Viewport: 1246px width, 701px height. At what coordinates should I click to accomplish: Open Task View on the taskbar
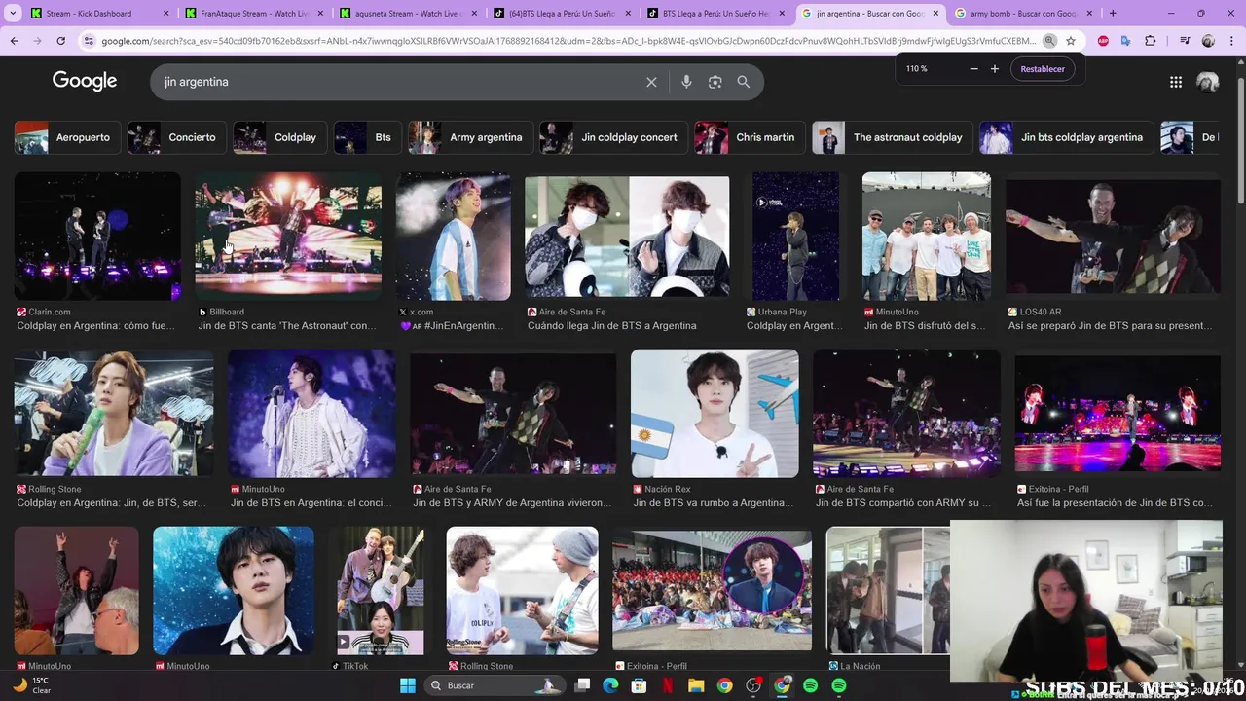click(582, 685)
